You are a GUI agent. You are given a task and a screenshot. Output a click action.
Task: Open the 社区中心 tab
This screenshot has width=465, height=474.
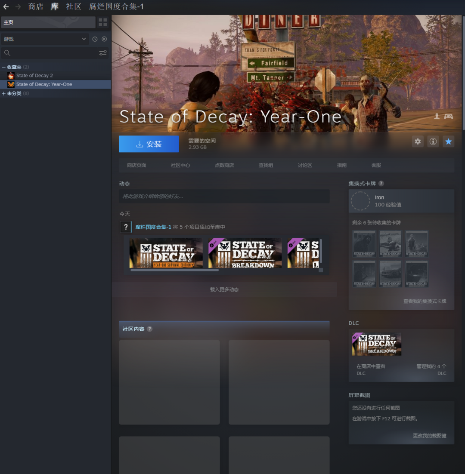point(180,165)
